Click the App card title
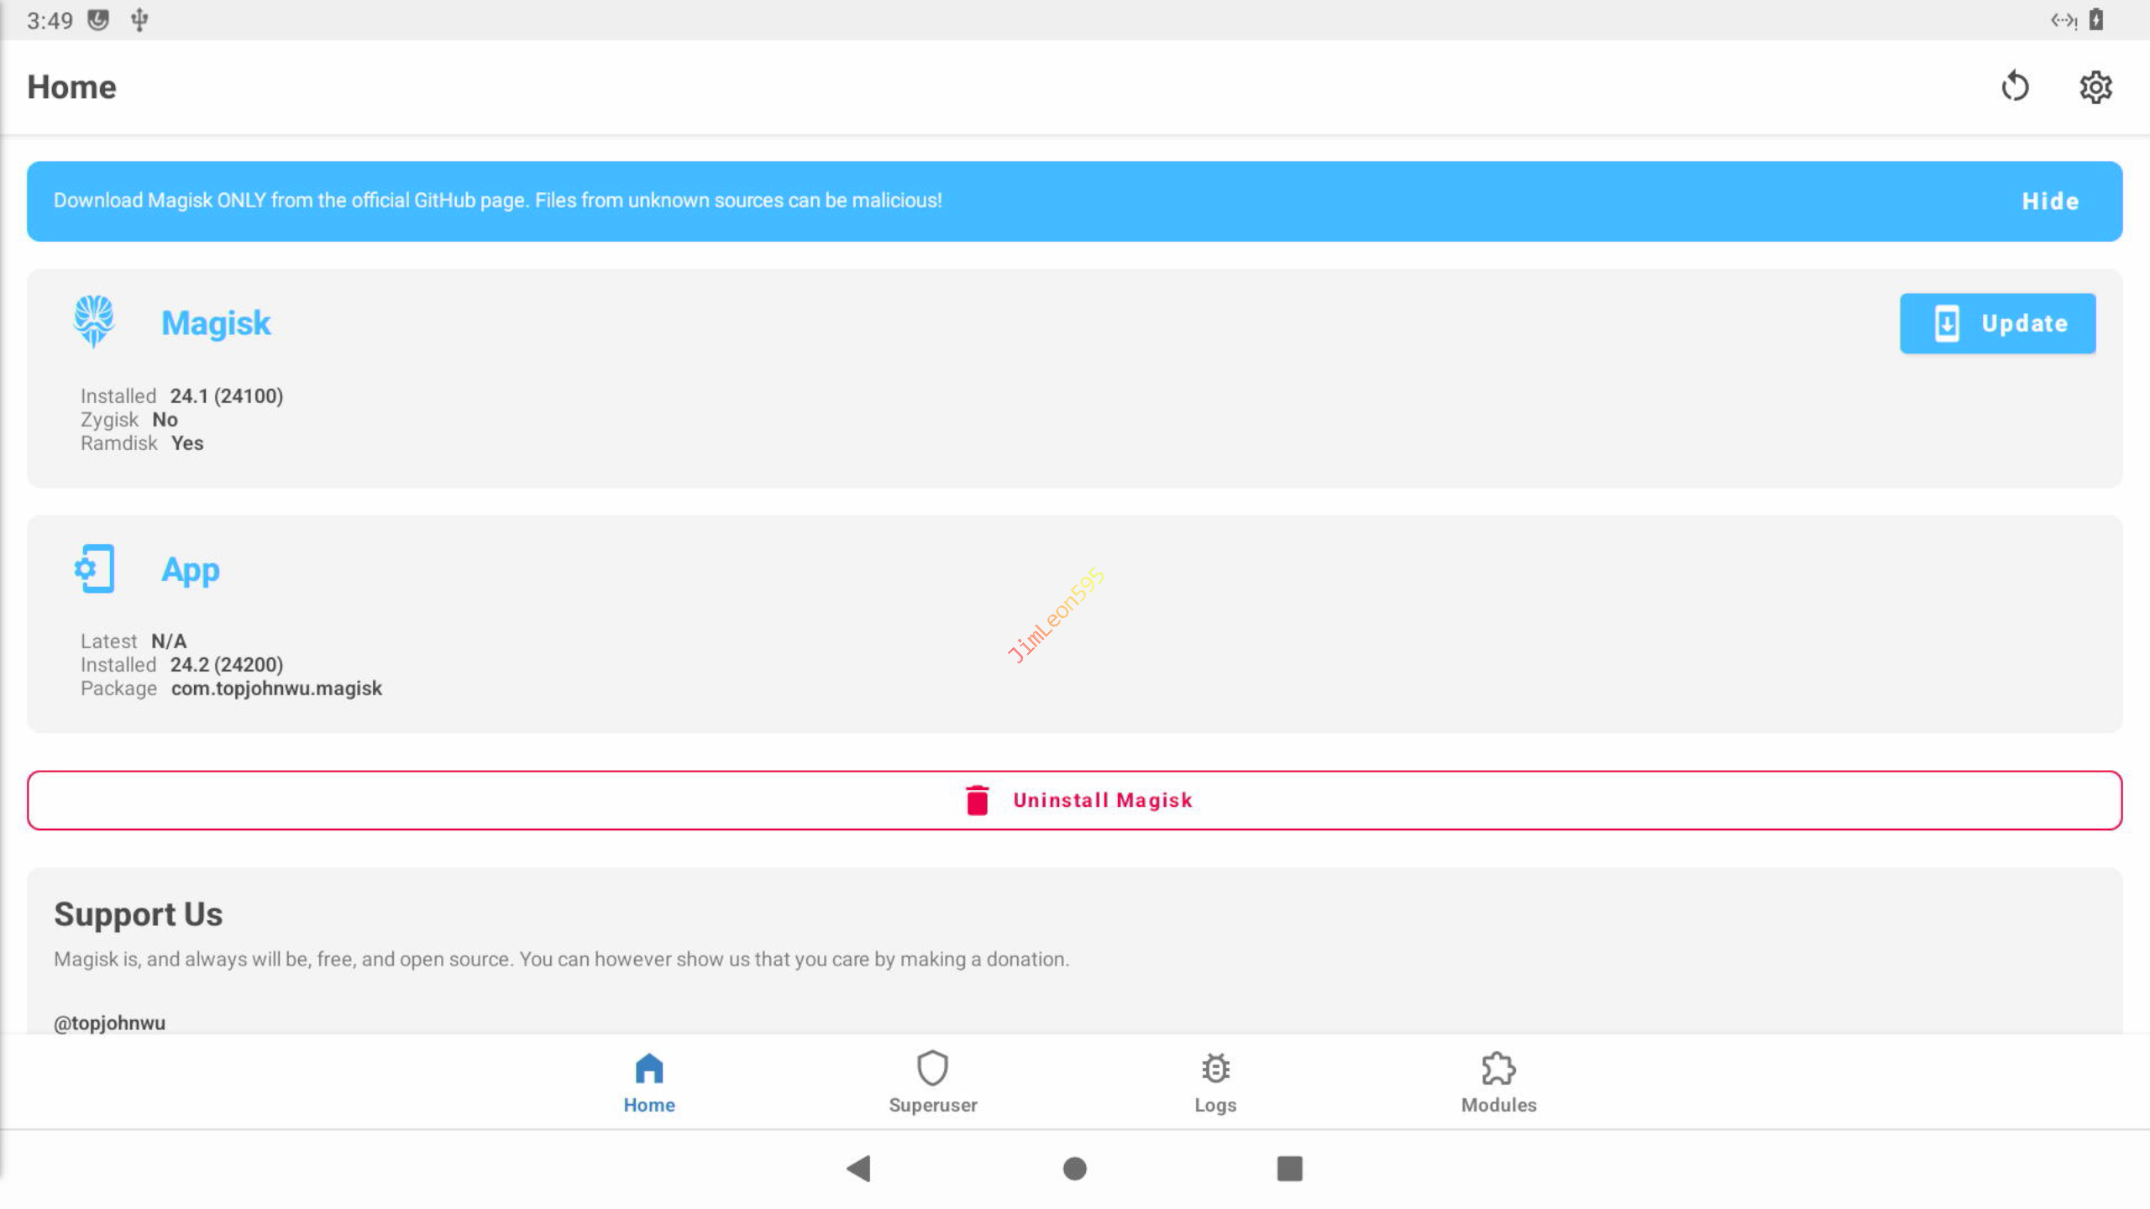2150x1209 pixels. (x=191, y=570)
